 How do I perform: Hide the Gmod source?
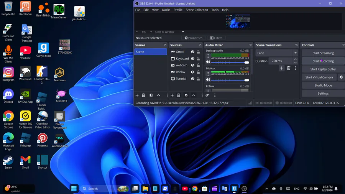[192, 52]
